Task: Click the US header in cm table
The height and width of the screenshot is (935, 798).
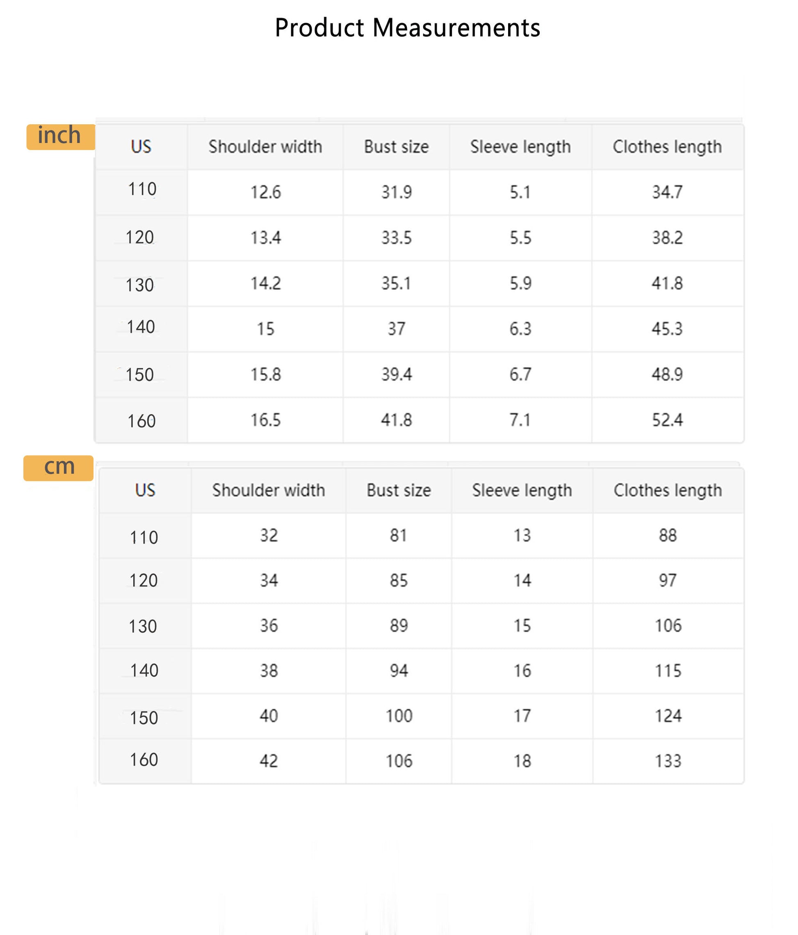Action: point(145,490)
